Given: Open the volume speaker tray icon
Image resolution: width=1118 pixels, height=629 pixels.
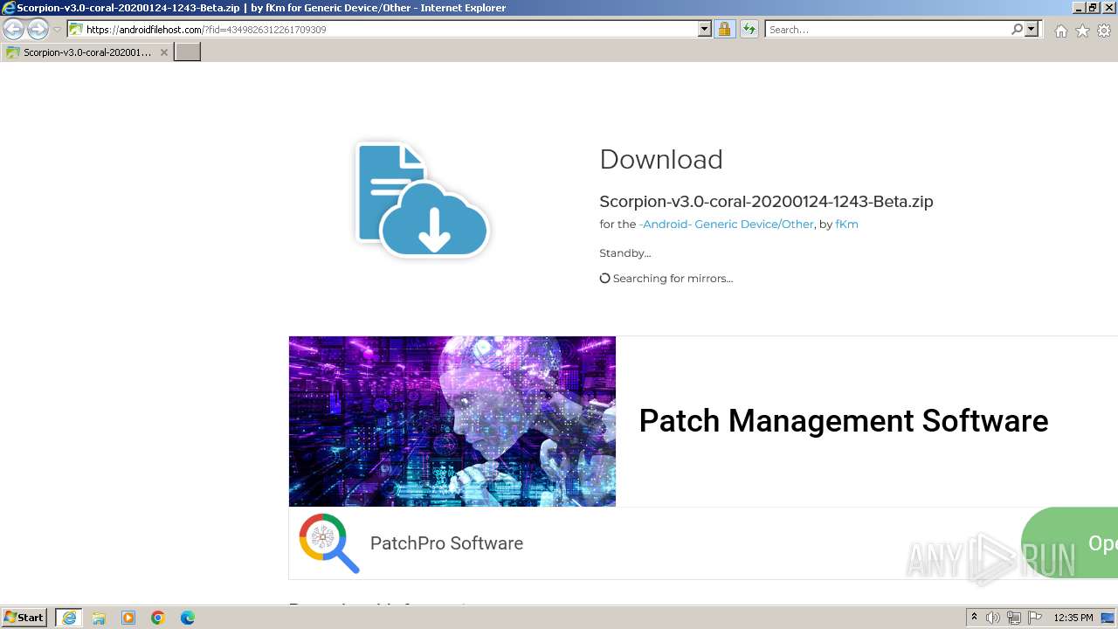Looking at the screenshot, I should click(x=993, y=618).
